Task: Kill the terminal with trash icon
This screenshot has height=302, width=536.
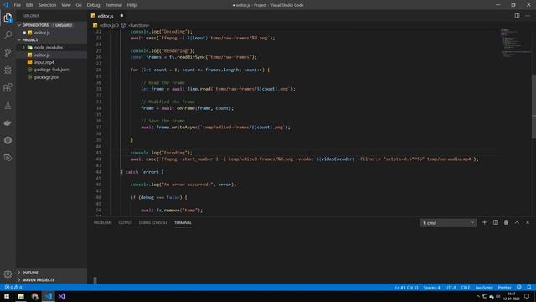Action: [506, 222]
